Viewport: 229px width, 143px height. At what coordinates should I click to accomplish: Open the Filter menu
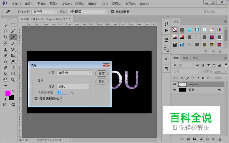tap(93, 4)
